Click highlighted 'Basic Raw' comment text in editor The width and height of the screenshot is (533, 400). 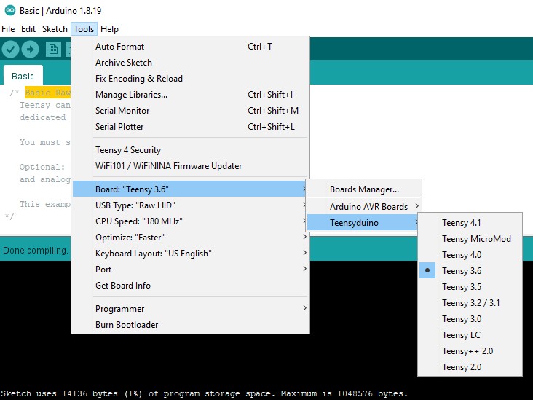47,93
